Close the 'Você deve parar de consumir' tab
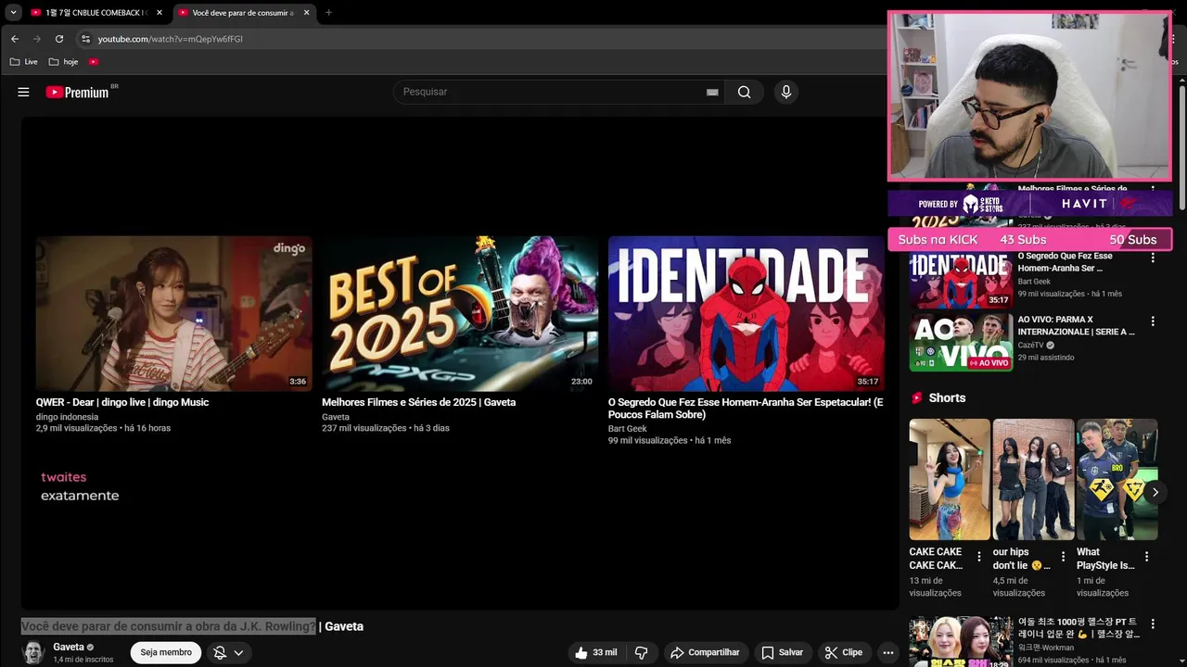This screenshot has height=667, width=1187. tap(306, 13)
